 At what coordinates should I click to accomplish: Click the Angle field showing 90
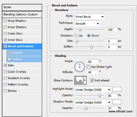[93, 62]
